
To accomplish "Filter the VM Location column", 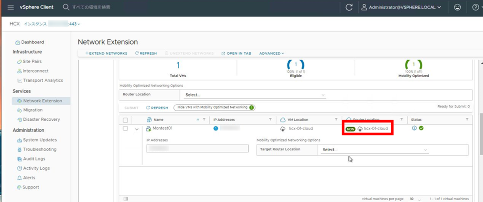I will point(336,120).
